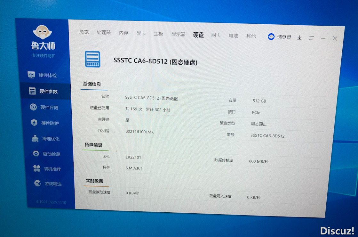
Task: Click the 拓展信息 section heading
Action: pyautogui.click(x=93, y=145)
